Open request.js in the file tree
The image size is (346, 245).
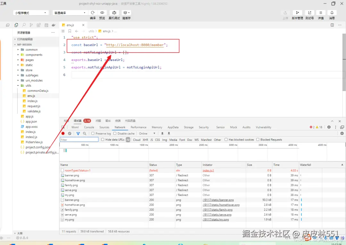click(x=34, y=106)
